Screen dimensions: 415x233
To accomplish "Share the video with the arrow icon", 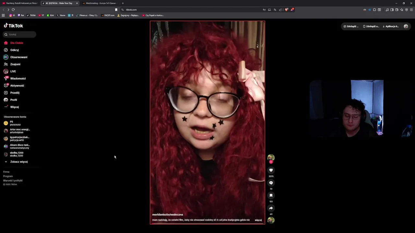I will (x=271, y=208).
